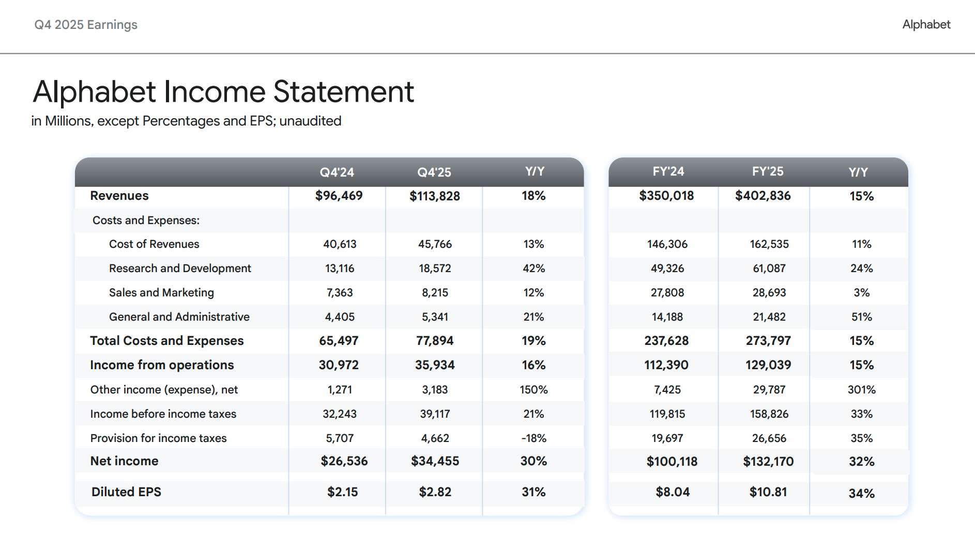Viewport: 975px width, 537px height.
Task: Click the FY'25 net income value $132,170
Action: point(768,462)
